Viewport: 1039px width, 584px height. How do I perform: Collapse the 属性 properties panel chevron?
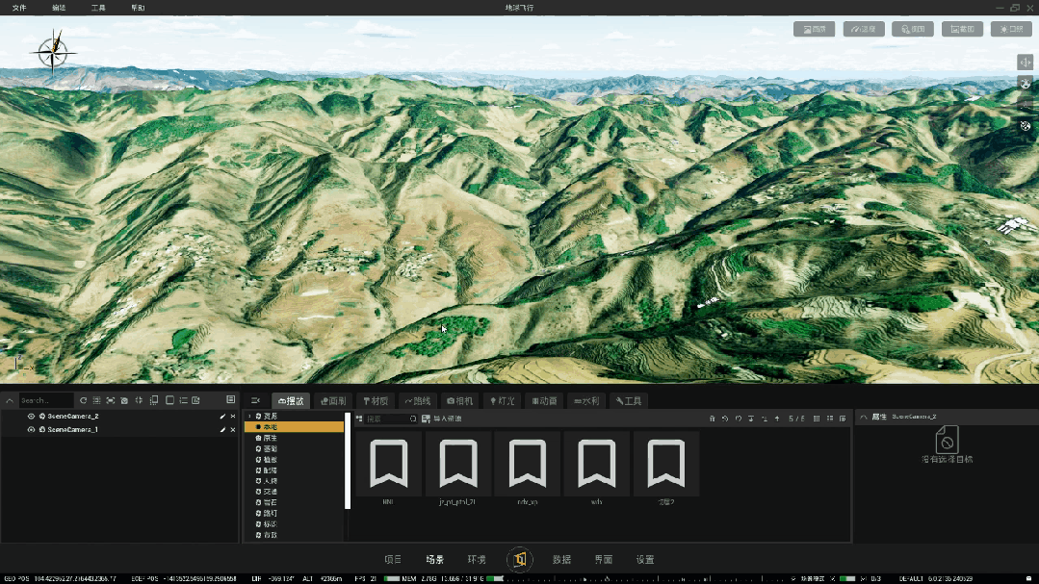pyautogui.click(x=864, y=418)
